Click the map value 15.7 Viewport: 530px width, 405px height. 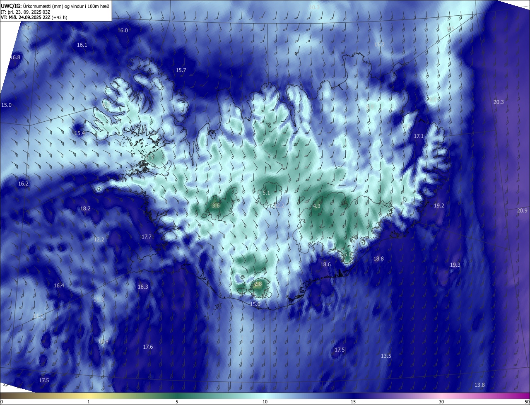181,70
